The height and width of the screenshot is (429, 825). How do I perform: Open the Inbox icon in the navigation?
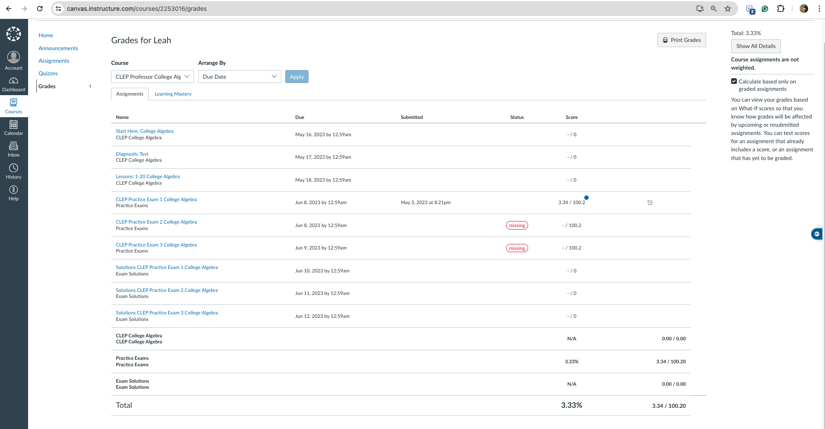coord(13,148)
